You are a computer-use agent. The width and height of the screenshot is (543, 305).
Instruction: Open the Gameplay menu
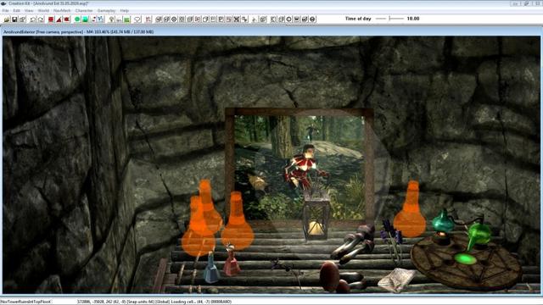106,11
